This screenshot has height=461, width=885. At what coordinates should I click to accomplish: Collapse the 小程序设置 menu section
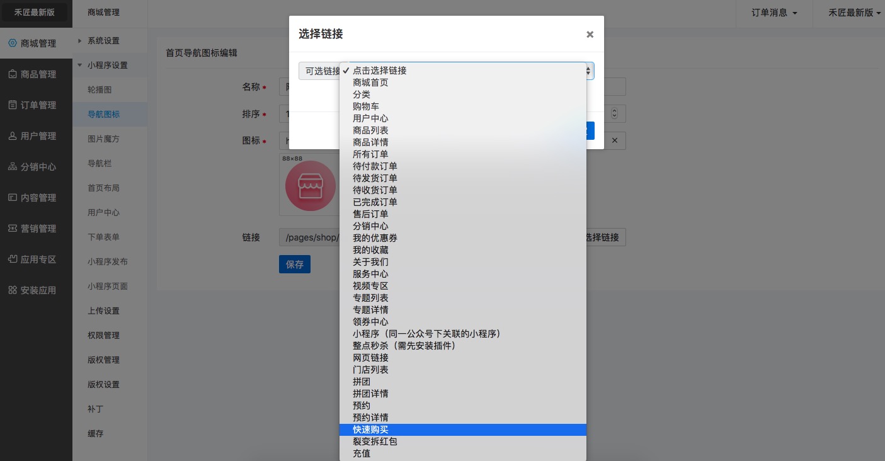point(107,65)
